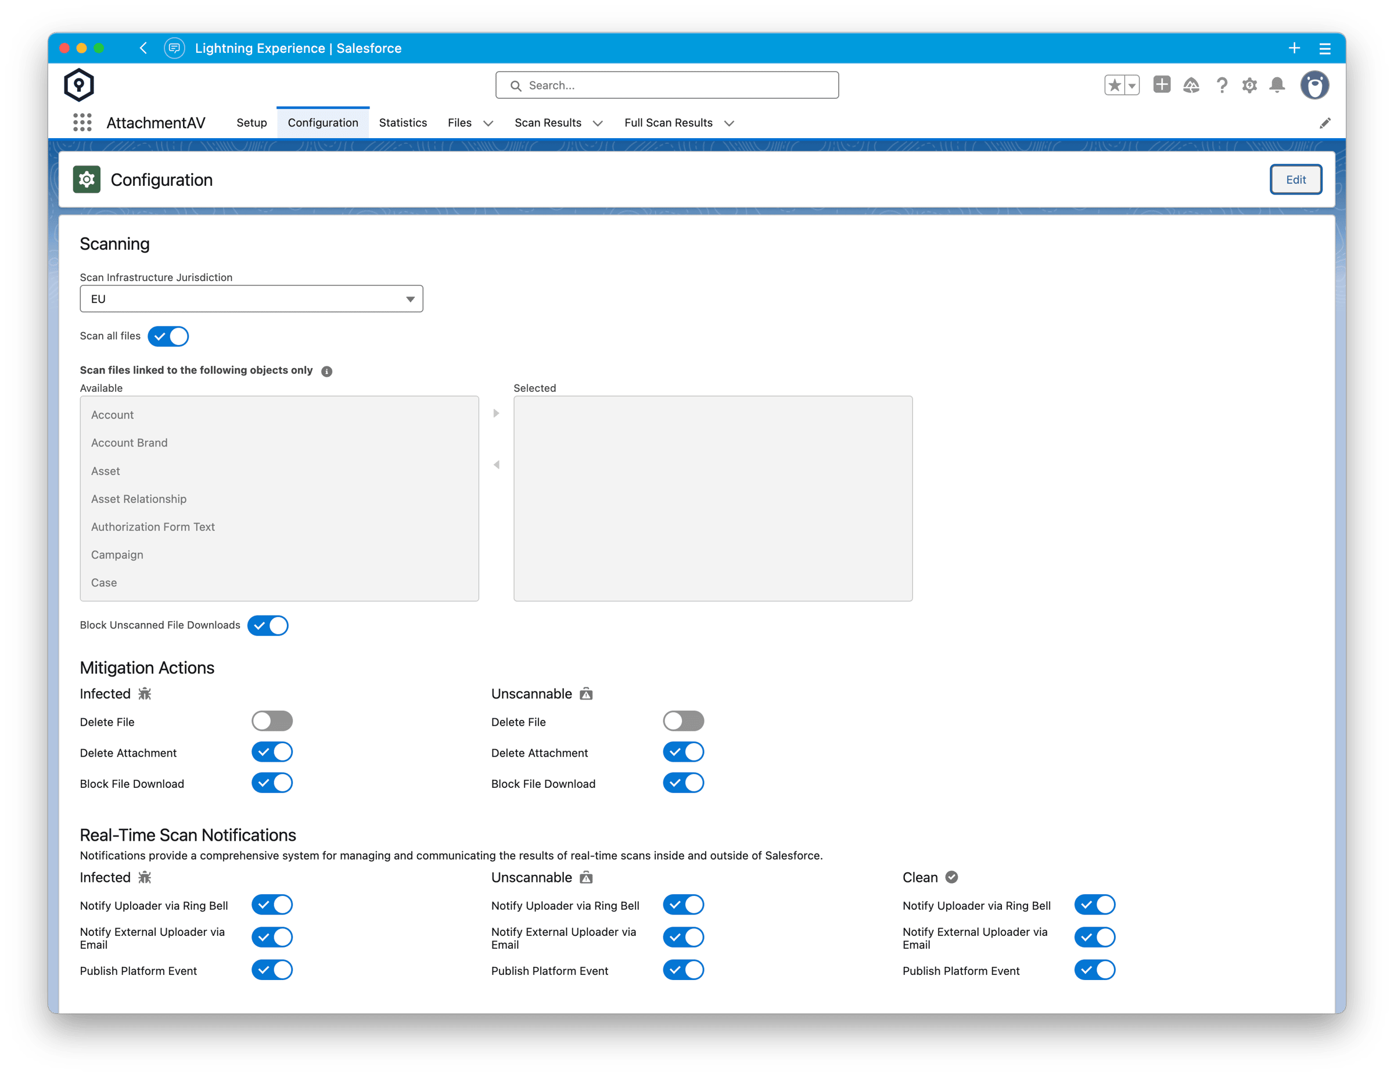Open the Favorites list dropdown arrow
Screen dimensions: 1394x1077
tap(1131, 85)
